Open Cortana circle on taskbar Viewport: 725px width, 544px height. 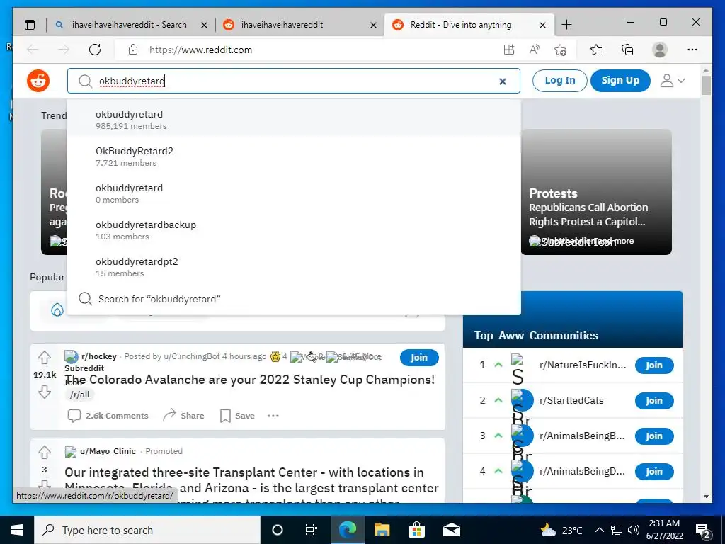pyautogui.click(x=278, y=530)
